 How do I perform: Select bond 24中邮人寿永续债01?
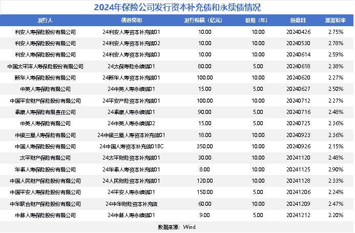(x=131, y=216)
